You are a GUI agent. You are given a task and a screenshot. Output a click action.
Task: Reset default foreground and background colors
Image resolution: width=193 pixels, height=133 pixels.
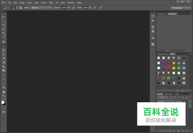pos(2,99)
